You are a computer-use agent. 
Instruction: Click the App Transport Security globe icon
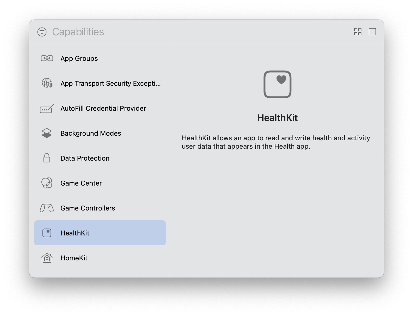point(47,83)
